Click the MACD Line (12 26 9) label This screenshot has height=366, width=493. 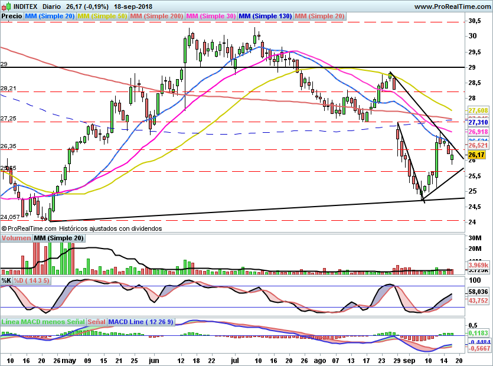coord(132,322)
